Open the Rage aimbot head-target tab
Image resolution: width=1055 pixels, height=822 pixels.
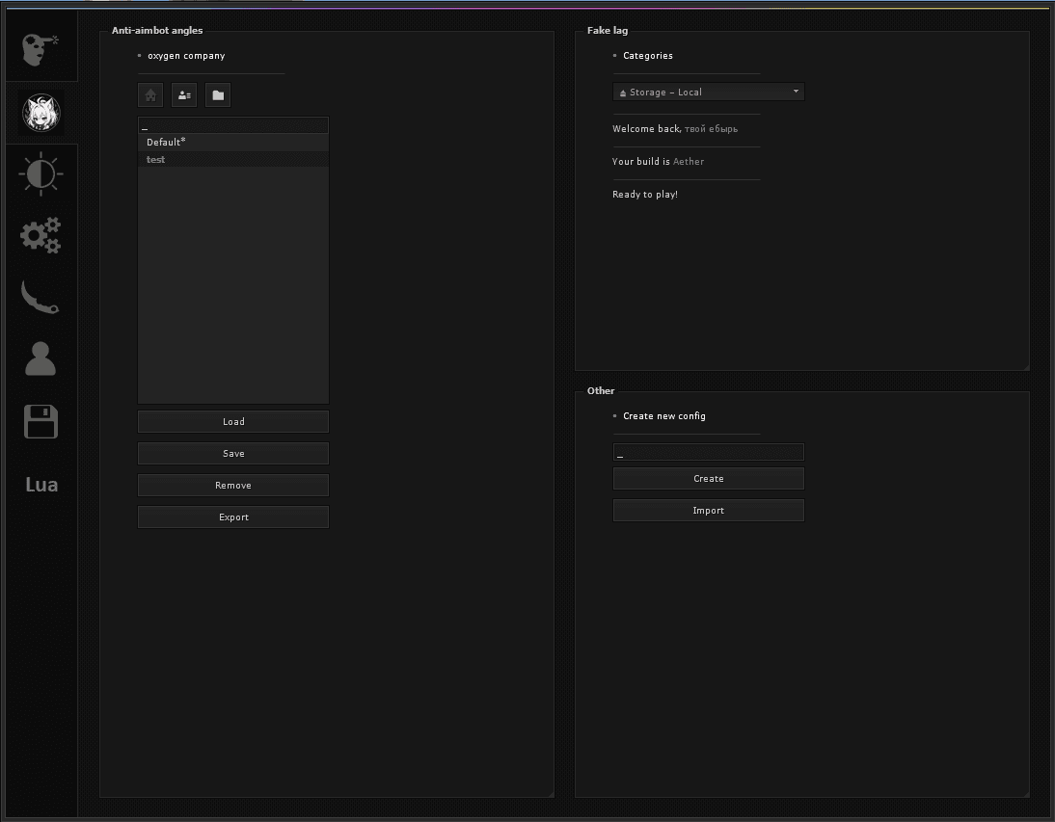[41, 48]
